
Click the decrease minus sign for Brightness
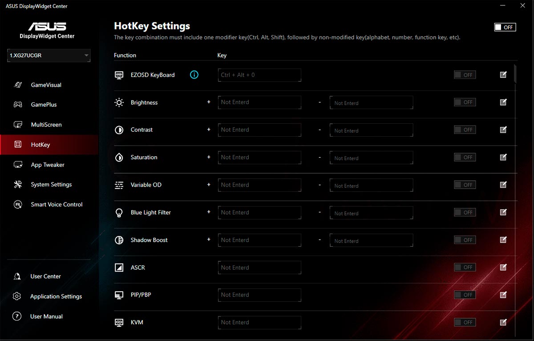[320, 102]
